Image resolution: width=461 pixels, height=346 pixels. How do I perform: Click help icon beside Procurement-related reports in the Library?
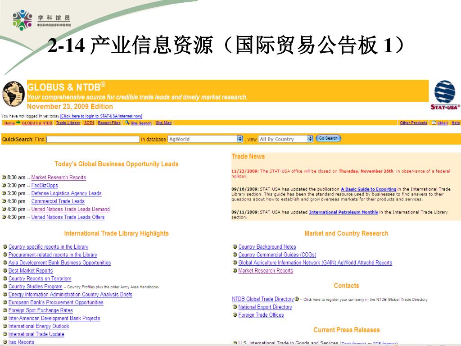(5, 255)
